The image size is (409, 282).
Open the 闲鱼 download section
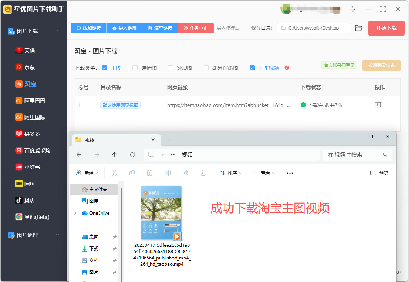tap(25, 184)
